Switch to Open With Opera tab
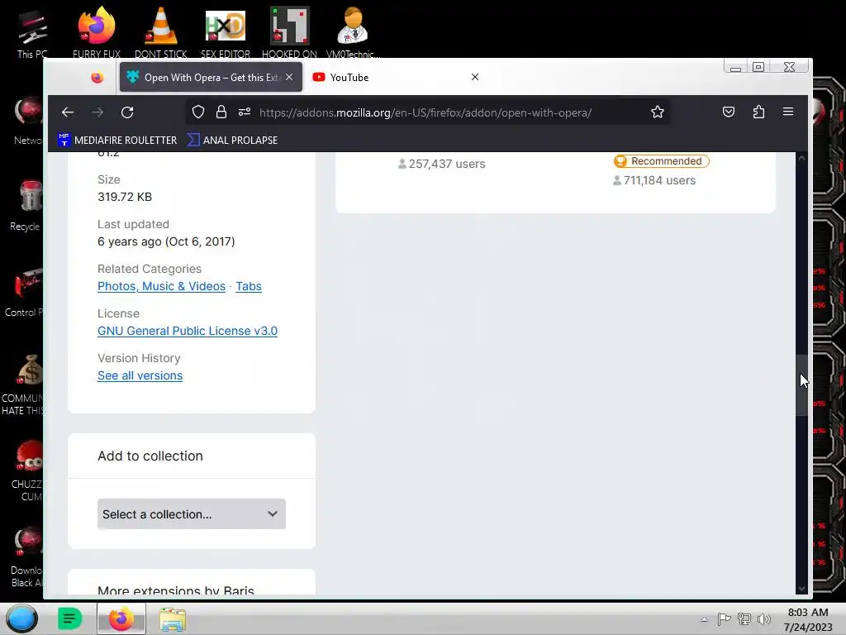This screenshot has height=635, width=846. point(211,77)
